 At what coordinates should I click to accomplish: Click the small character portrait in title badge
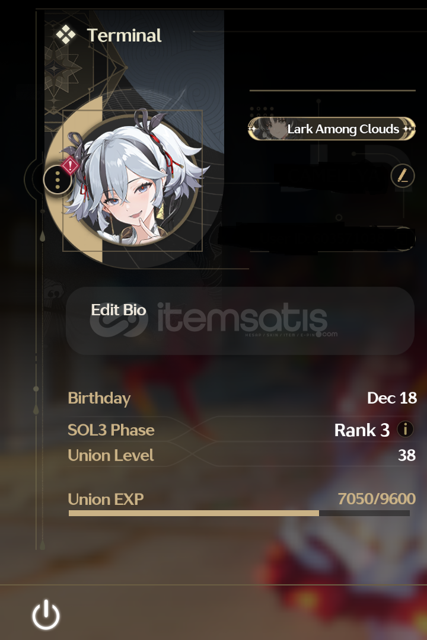(x=274, y=129)
